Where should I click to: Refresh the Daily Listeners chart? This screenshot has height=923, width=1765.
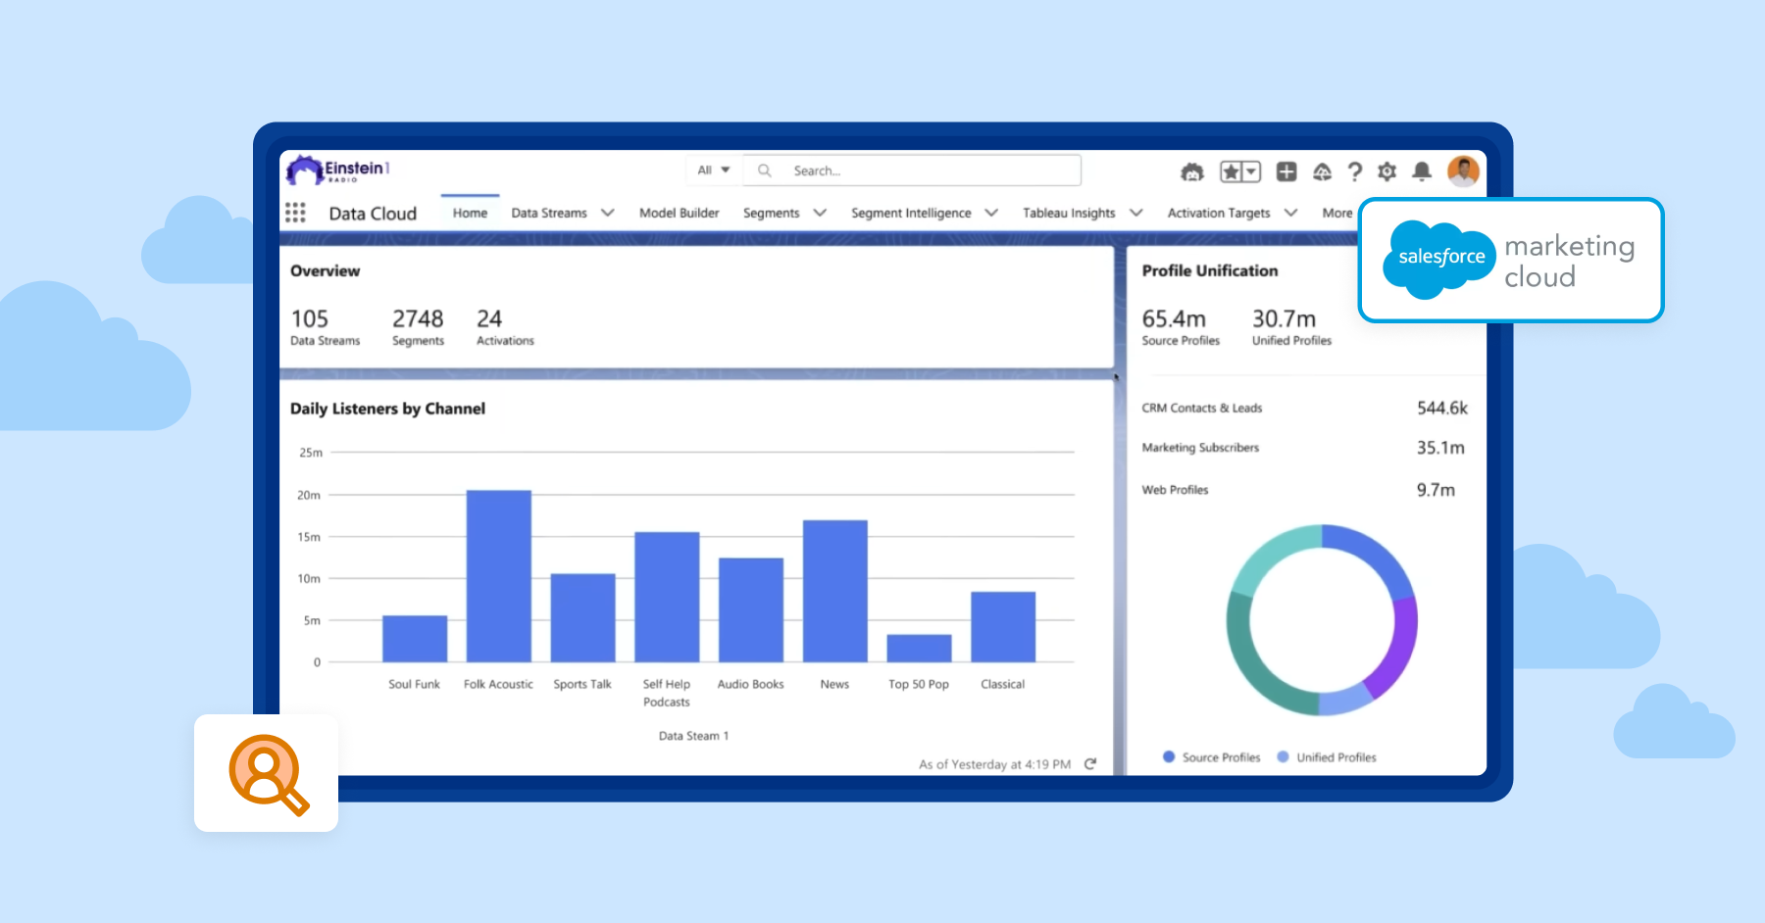1090,763
